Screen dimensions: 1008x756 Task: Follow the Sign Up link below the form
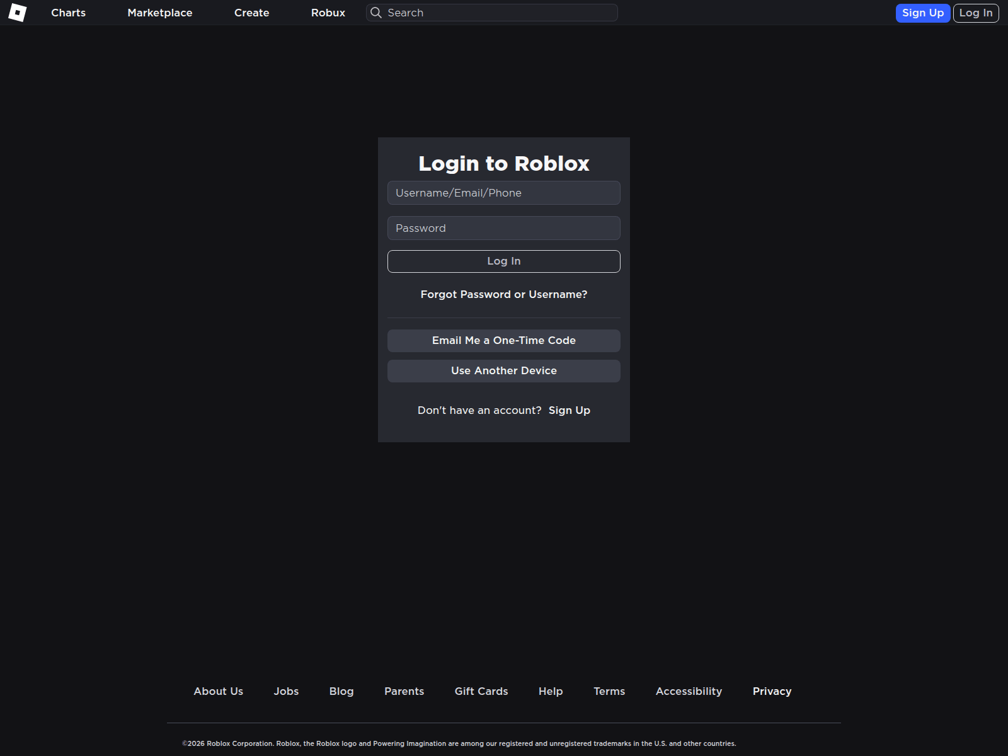click(x=570, y=410)
